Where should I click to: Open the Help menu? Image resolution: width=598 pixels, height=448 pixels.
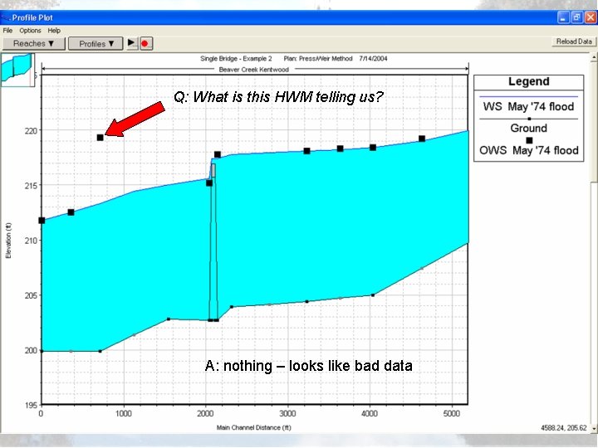click(x=54, y=31)
